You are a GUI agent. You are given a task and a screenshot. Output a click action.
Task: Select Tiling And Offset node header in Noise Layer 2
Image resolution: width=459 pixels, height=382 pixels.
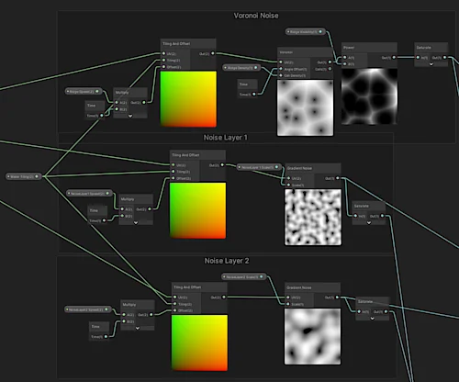(x=199, y=287)
